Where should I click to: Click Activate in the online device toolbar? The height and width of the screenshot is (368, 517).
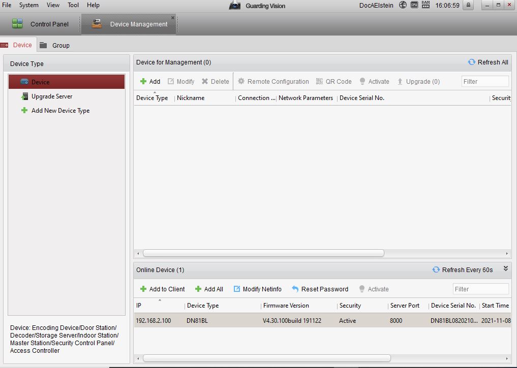click(374, 289)
